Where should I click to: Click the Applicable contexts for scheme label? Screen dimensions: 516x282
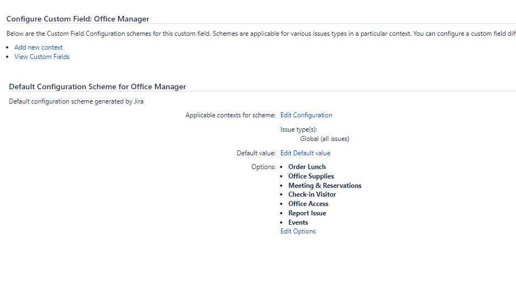pos(230,115)
